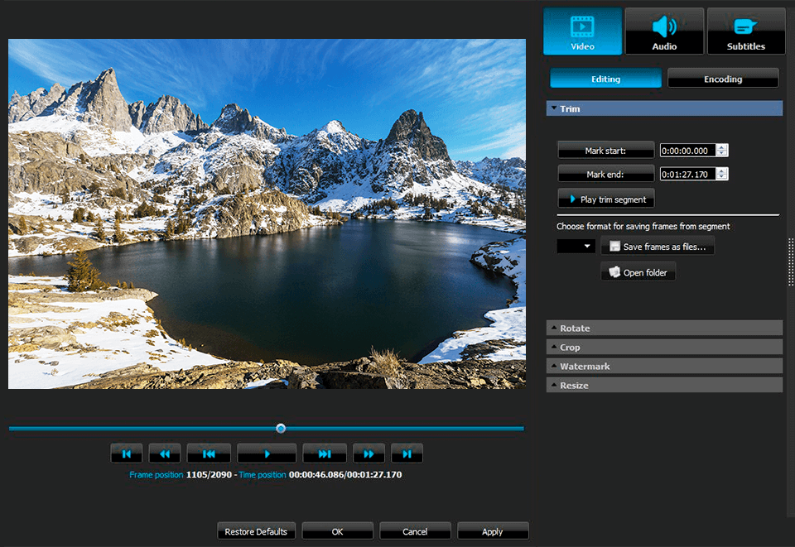Switch to the Encoding tab
Image resolution: width=795 pixels, height=547 pixels.
pyautogui.click(x=722, y=78)
